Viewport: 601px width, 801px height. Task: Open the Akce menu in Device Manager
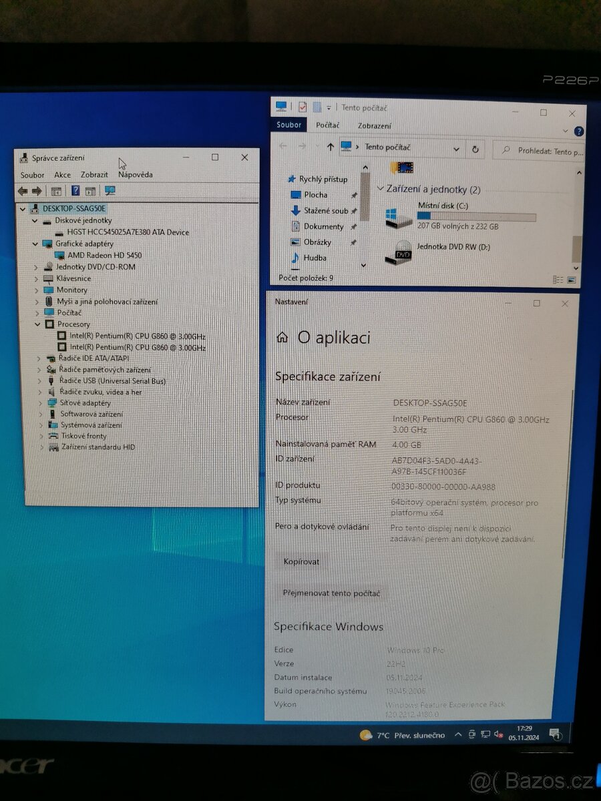click(x=61, y=174)
